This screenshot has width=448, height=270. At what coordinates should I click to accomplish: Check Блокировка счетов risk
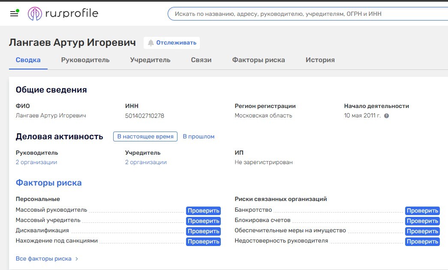click(x=422, y=221)
